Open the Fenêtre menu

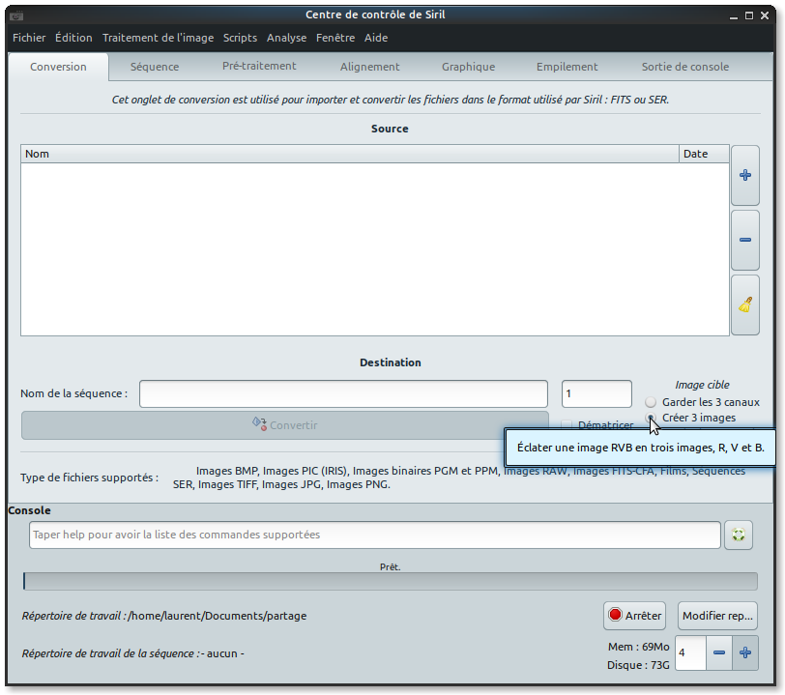[335, 38]
